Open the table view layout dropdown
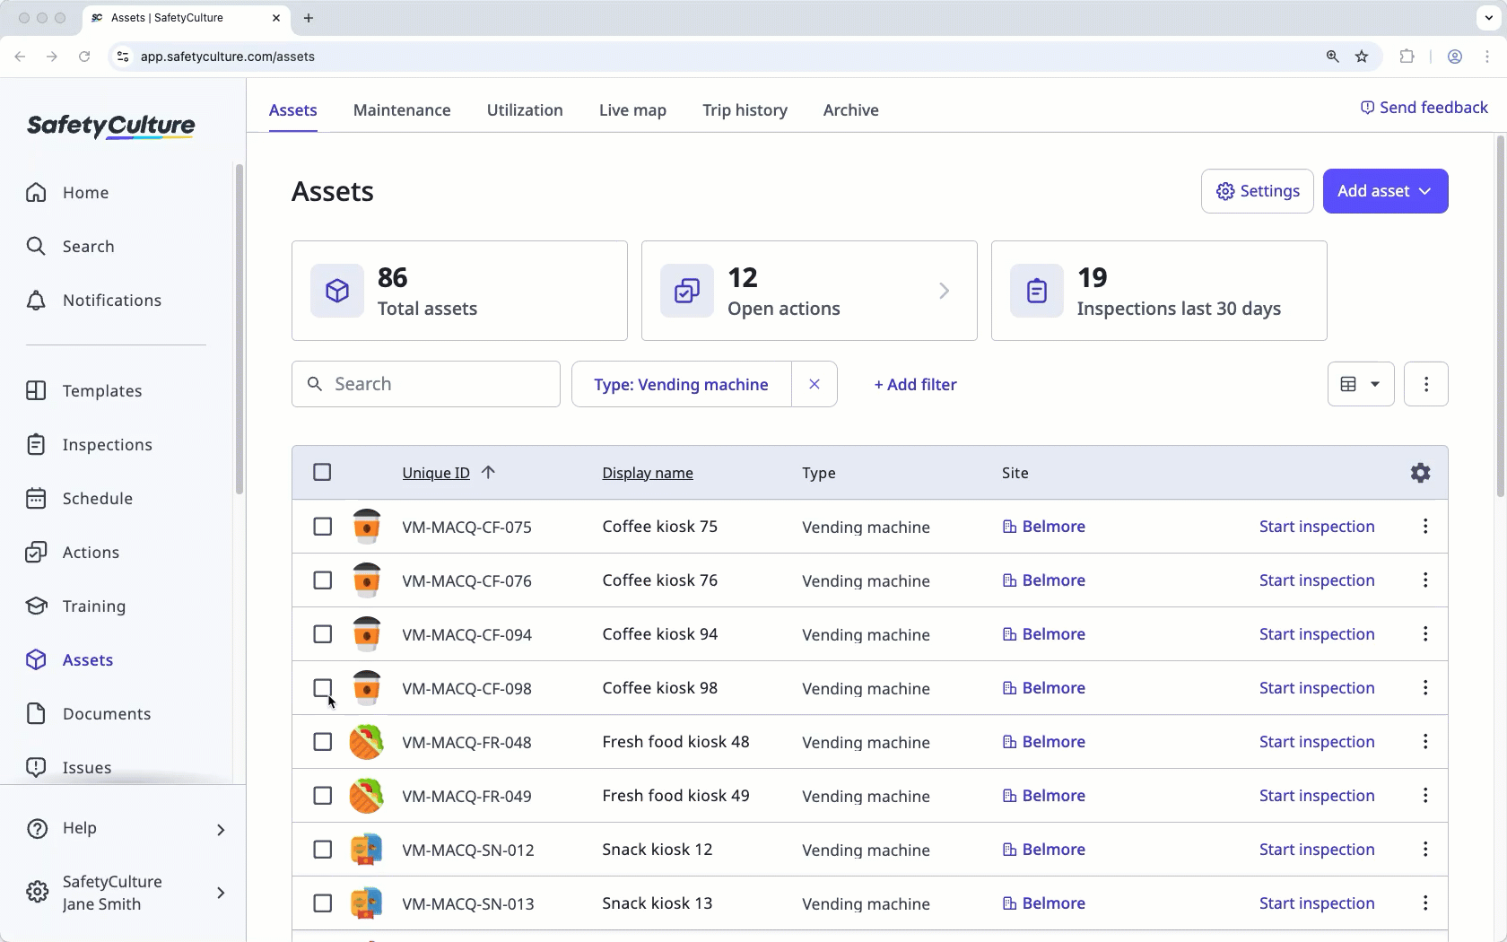The image size is (1507, 942). (1361, 384)
